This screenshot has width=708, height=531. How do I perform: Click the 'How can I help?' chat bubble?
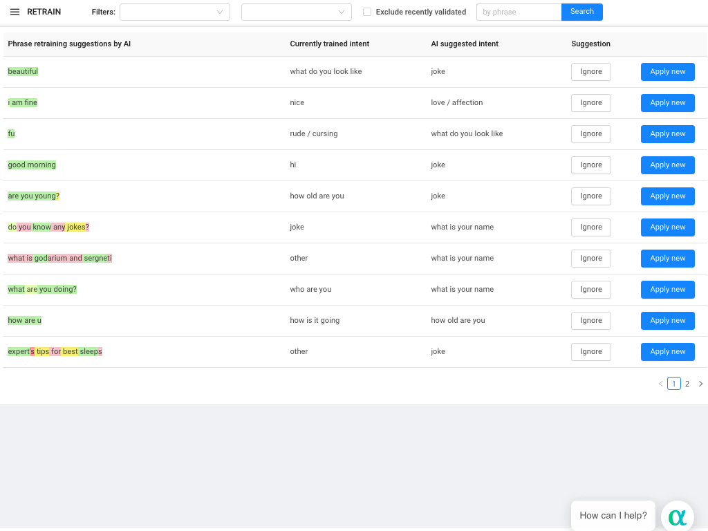pyautogui.click(x=613, y=515)
